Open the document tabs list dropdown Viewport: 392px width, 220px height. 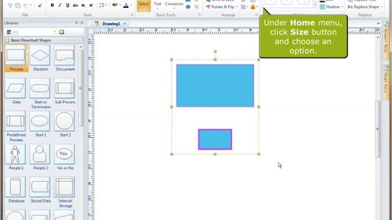[378, 23]
